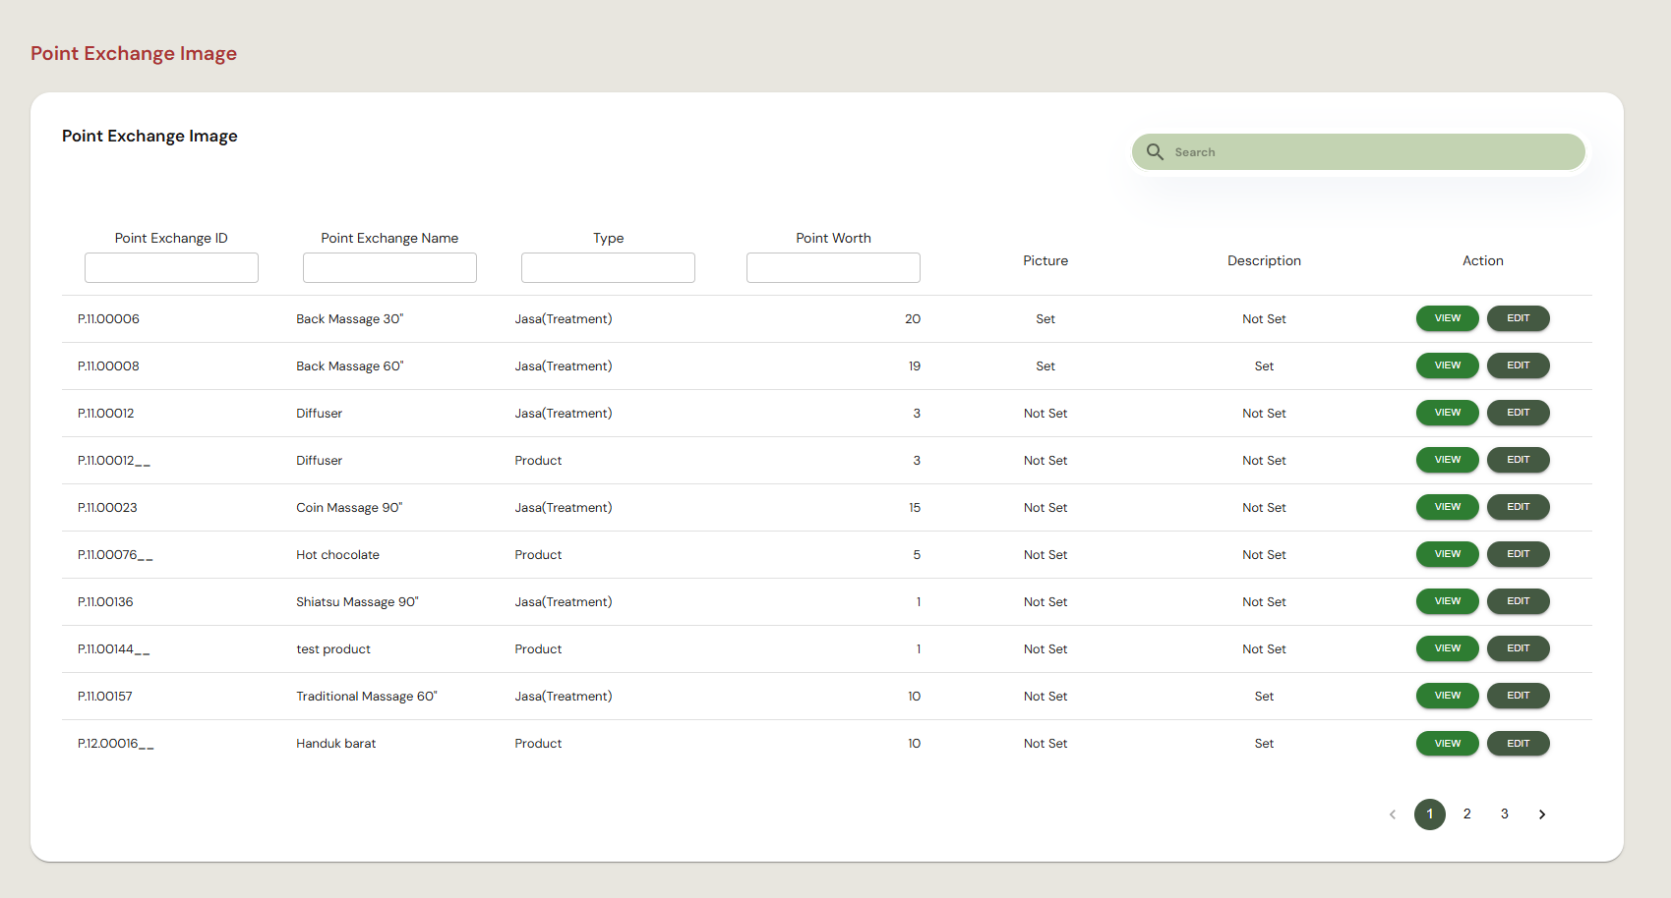The height and width of the screenshot is (898, 1671).
Task: Focus the Type filter input
Action: tap(608, 267)
